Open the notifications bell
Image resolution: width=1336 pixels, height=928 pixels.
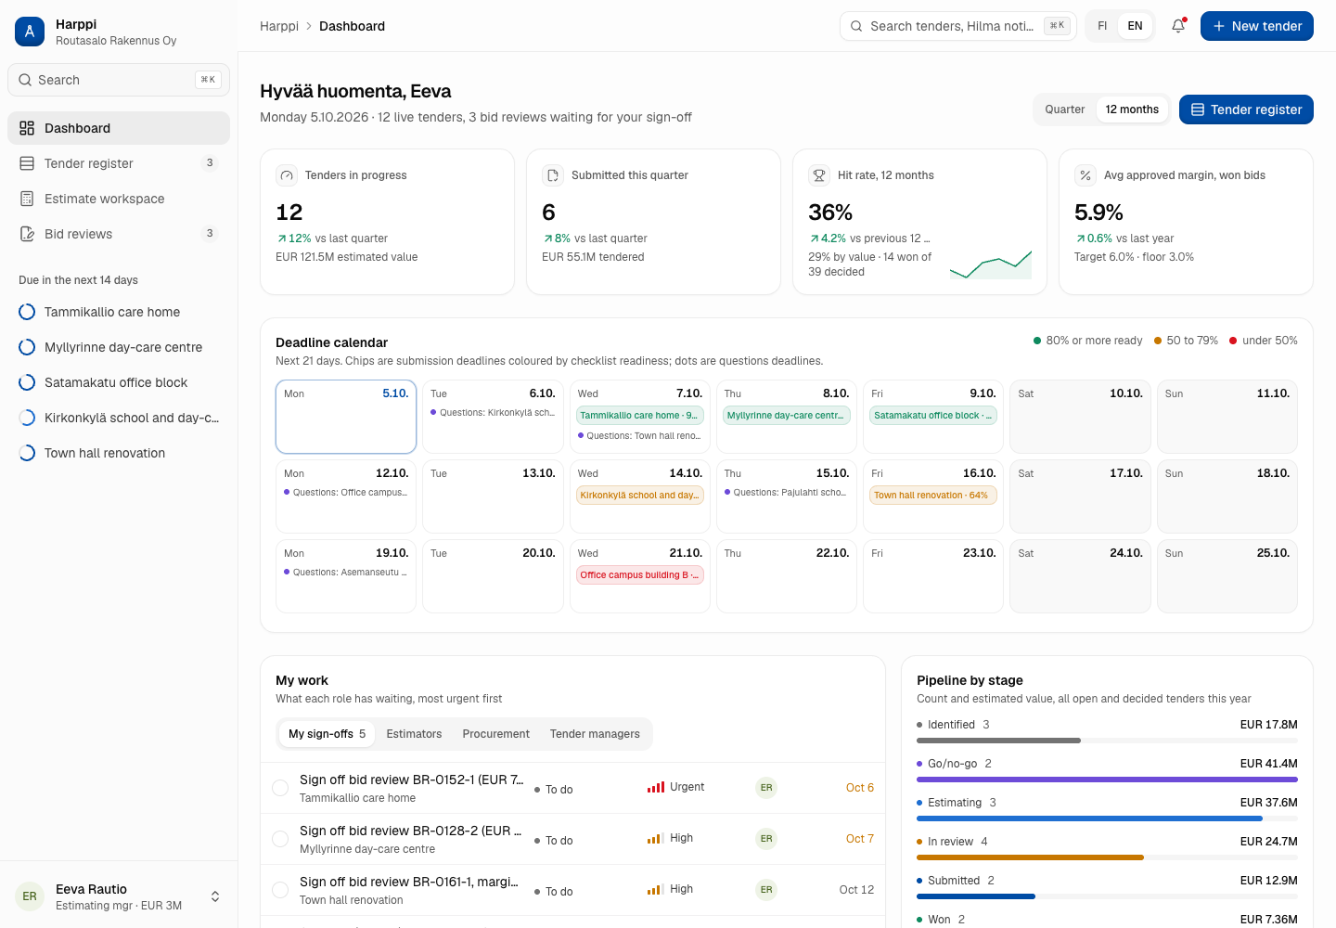point(1178,26)
